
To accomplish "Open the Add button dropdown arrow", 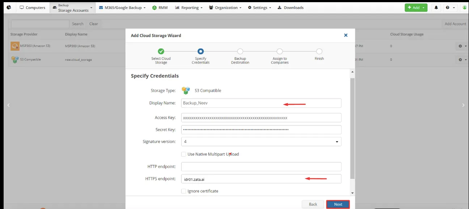I will pyautogui.click(x=423, y=8).
